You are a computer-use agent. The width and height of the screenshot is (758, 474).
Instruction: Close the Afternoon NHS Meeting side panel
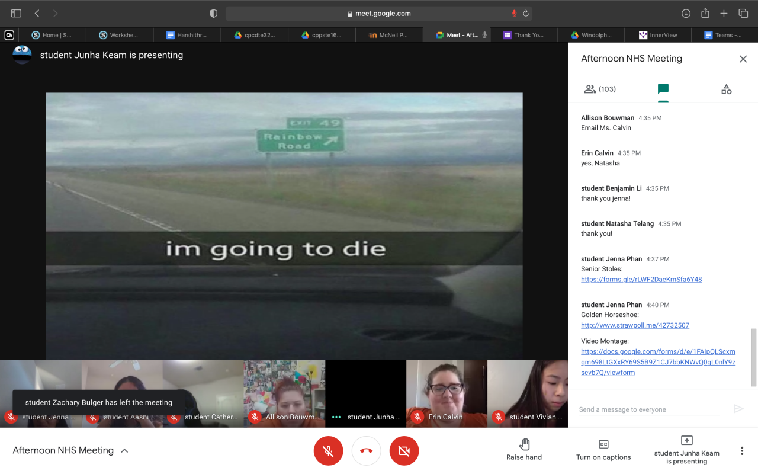[743, 59]
